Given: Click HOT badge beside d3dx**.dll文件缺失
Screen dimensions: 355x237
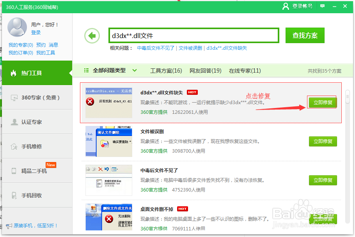Looking at the screenshot, I should point(192,92).
